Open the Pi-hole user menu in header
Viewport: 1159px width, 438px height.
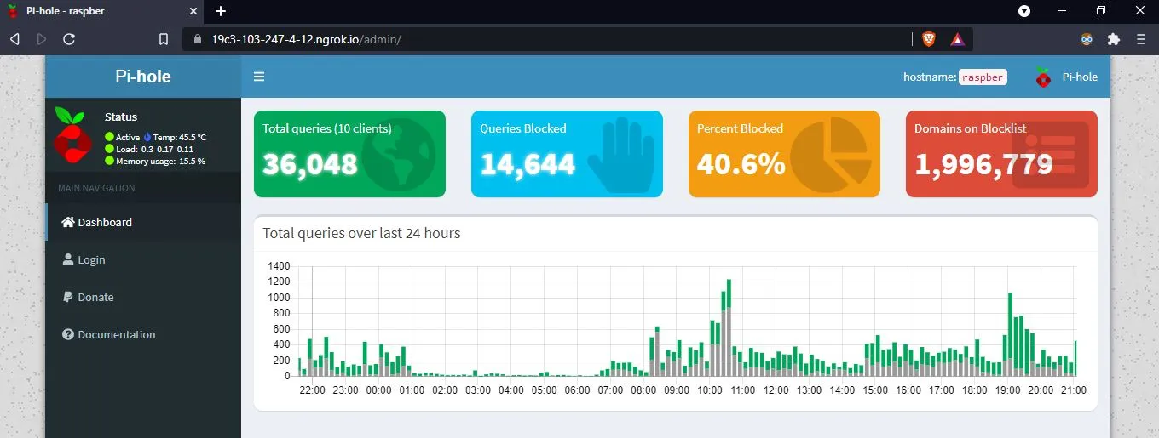tap(1066, 77)
